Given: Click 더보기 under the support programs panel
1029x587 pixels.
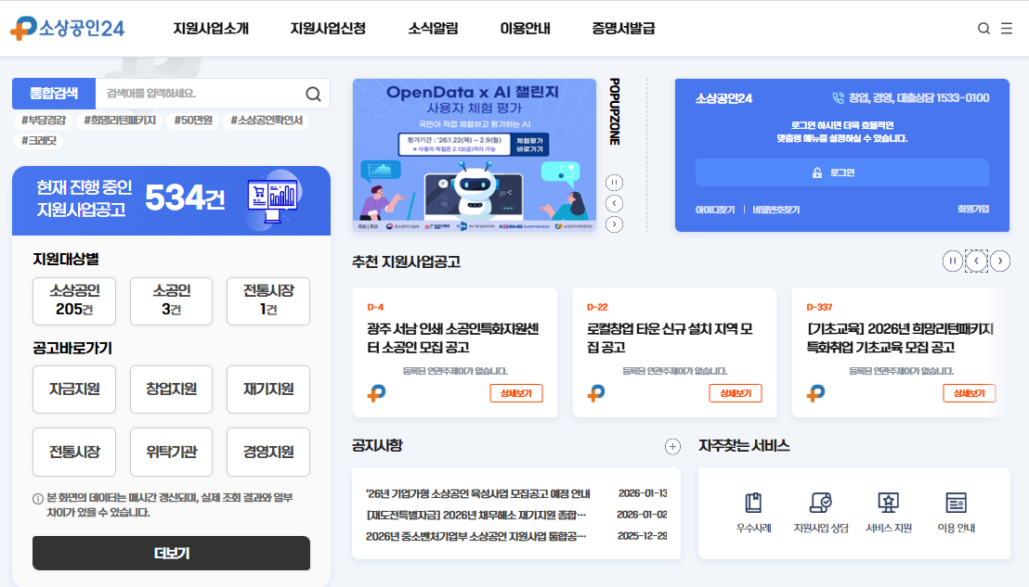Looking at the screenshot, I should click(x=170, y=553).
